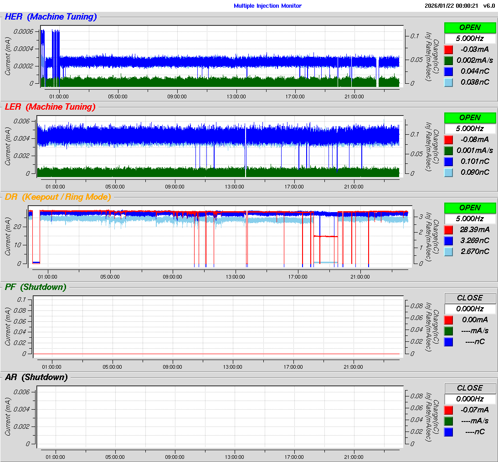Image resolution: width=498 pixels, height=462 pixels.
Task: Select the PF 0.000Hz frequency field
Action: coord(470,309)
